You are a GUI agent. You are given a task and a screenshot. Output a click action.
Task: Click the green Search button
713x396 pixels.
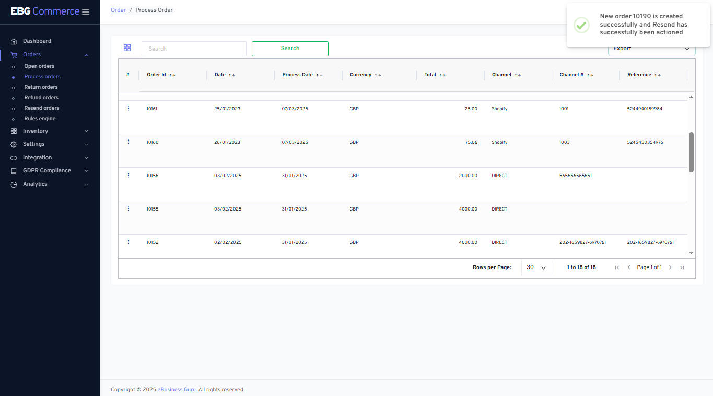tap(290, 49)
